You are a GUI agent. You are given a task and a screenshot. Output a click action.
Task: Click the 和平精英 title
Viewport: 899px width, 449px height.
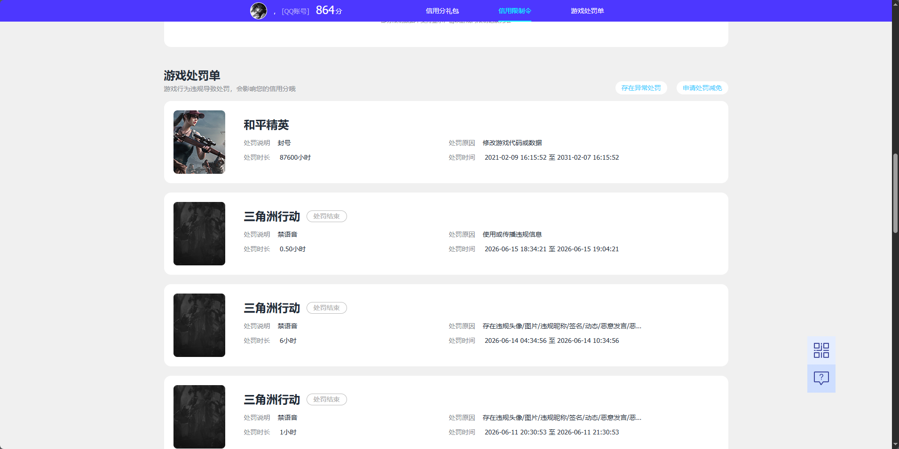266,125
